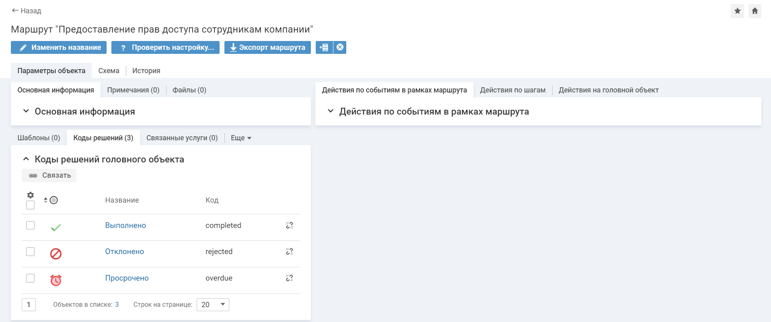Toggle the select-all header checkbox
This screenshot has width=771, height=322.
tap(30, 205)
